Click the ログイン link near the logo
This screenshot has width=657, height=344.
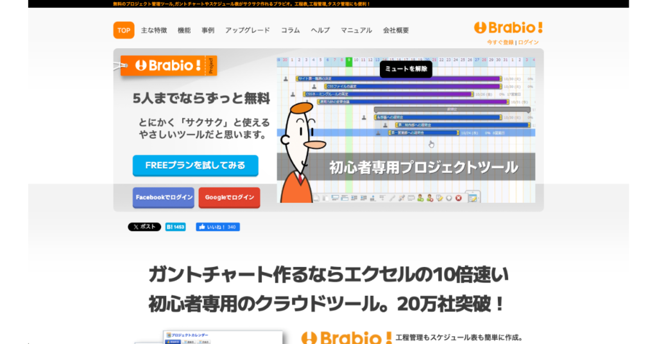click(x=529, y=42)
